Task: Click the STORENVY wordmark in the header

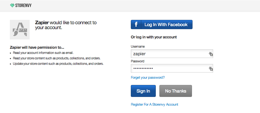Action: 23,6
